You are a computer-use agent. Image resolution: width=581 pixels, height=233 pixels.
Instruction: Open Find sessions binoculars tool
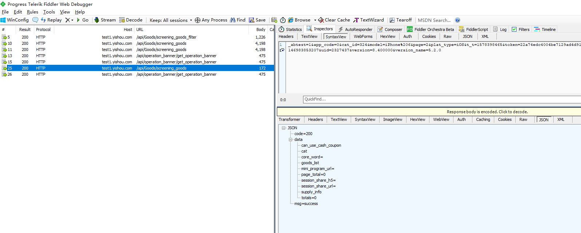(x=237, y=20)
